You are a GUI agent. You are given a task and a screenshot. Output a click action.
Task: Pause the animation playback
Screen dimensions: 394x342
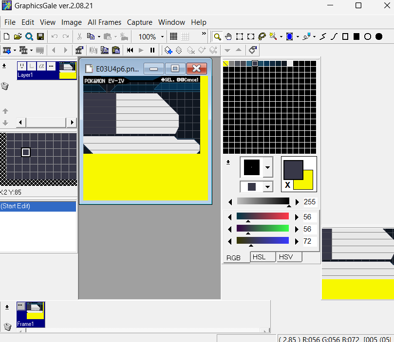click(152, 50)
